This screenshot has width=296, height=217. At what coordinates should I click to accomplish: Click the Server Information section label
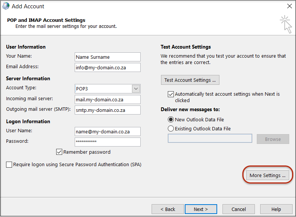coord(28,78)
